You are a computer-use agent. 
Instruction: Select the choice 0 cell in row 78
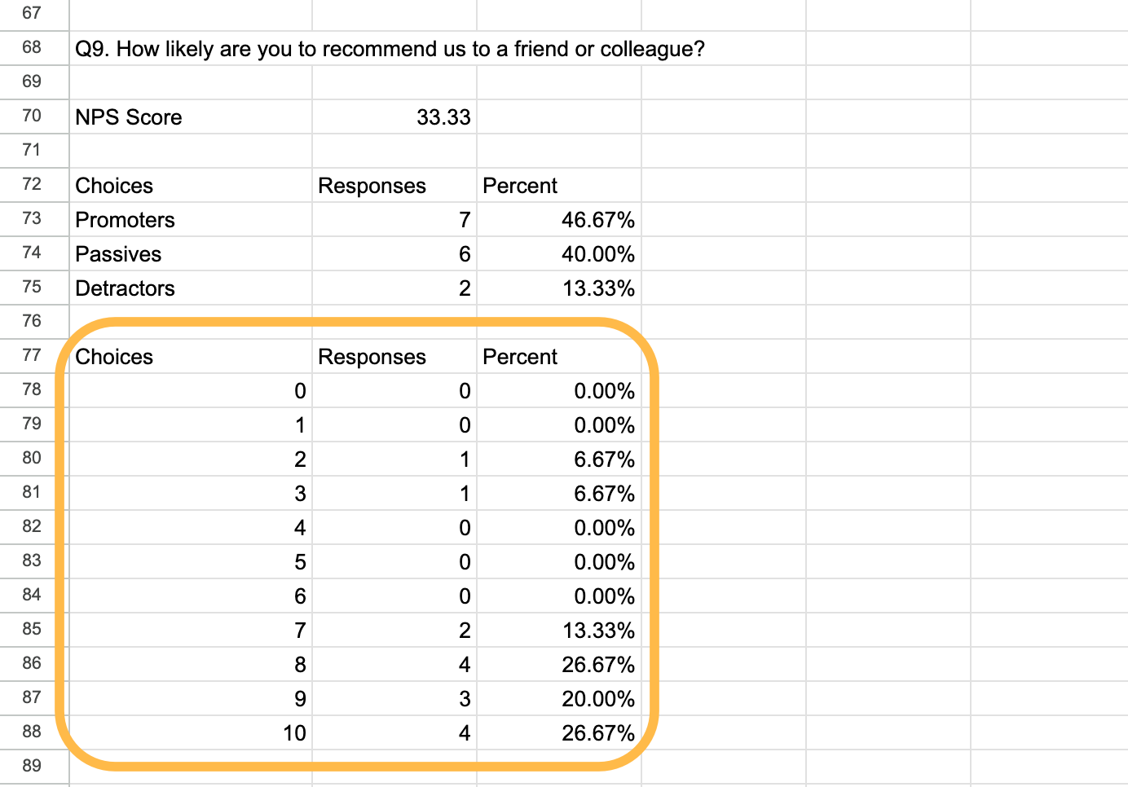(300, 391)
